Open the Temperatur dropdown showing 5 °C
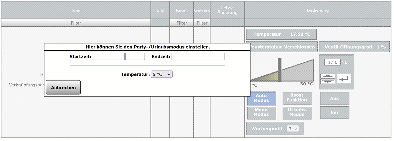 pos(162,74)
